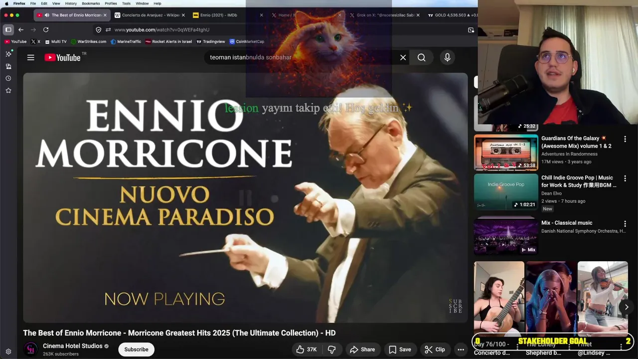Open the History menu in the menu bar

coord(71,3)
